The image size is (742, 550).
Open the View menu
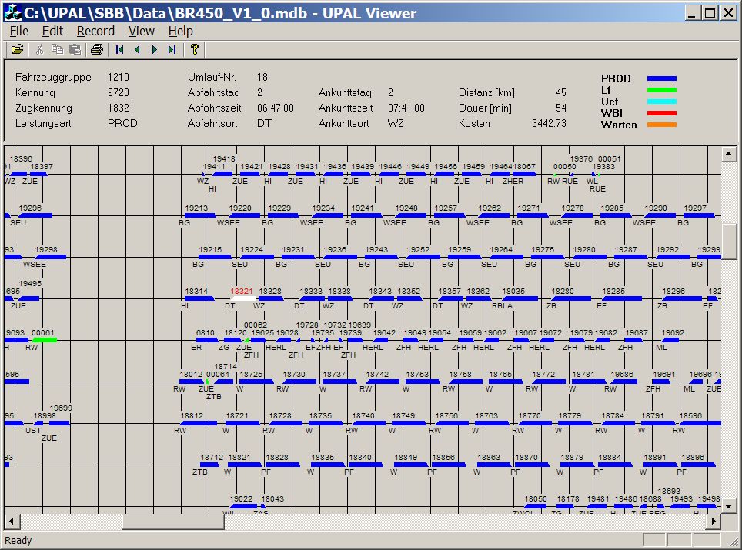tap(141, 31)
